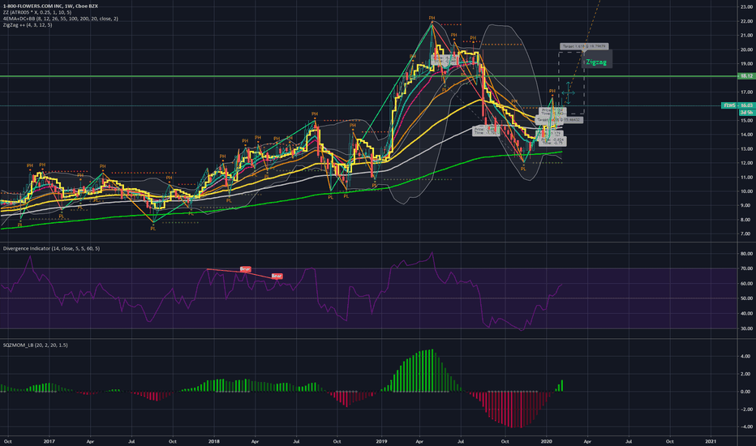Viewport: 756px width, 446px height.
Task: Click the 7.00 price axis label
Action: [x=747, y=234]
